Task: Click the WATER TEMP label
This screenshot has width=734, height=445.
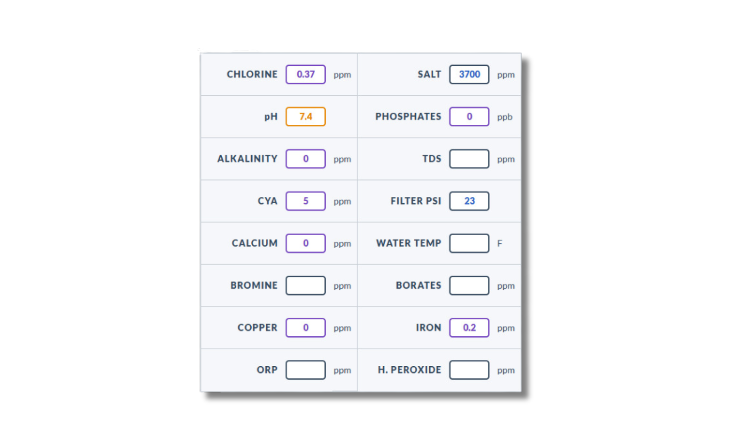Action: click(x=408, y=243)
